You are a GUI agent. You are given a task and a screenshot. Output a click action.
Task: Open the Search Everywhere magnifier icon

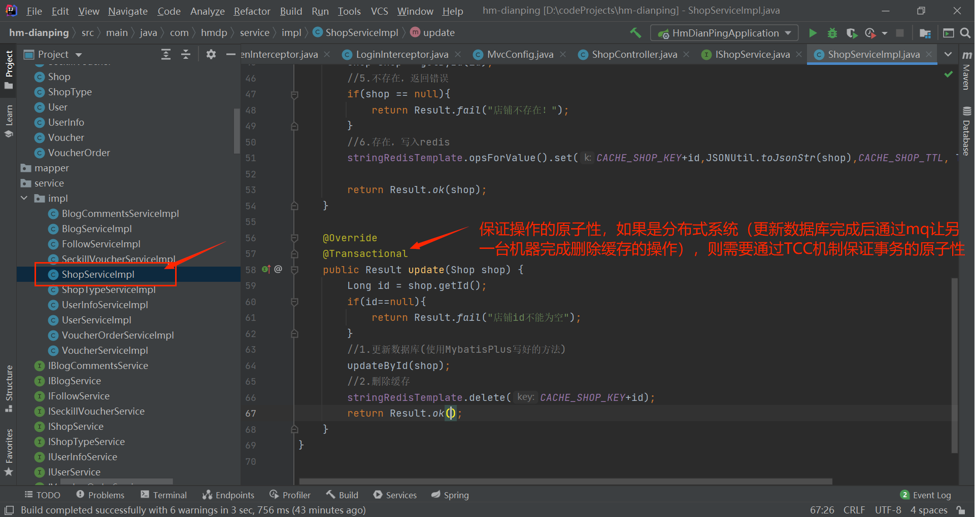[x=965, y=33]
